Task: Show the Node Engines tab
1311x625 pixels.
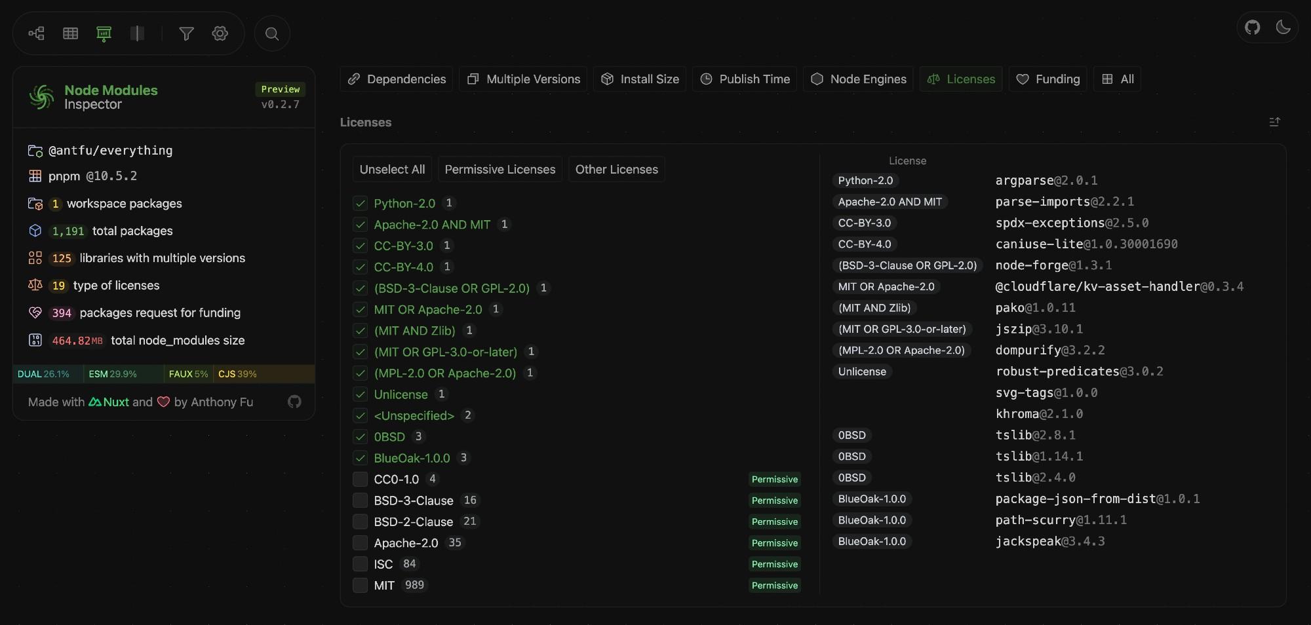Action: coord(858,79)
